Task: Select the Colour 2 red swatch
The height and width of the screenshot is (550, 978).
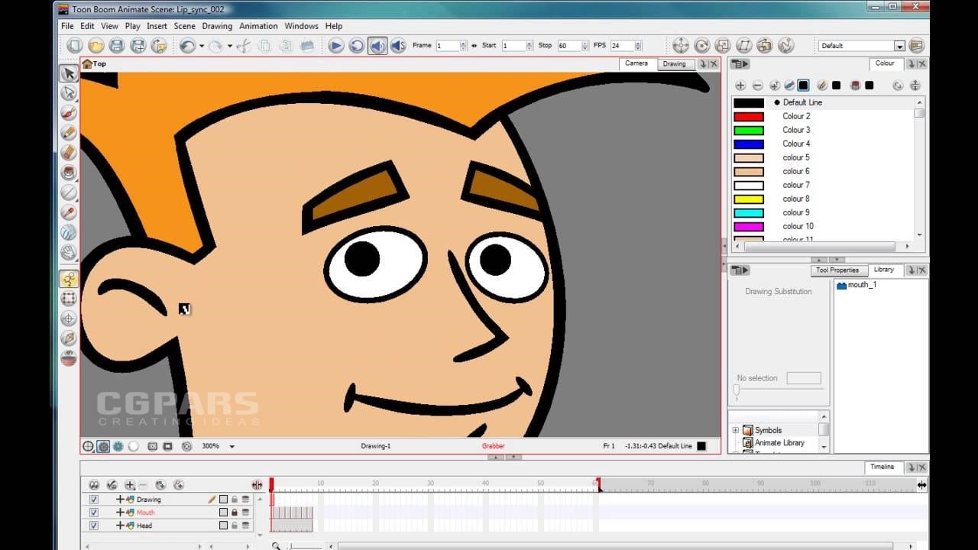Action: 748,116
